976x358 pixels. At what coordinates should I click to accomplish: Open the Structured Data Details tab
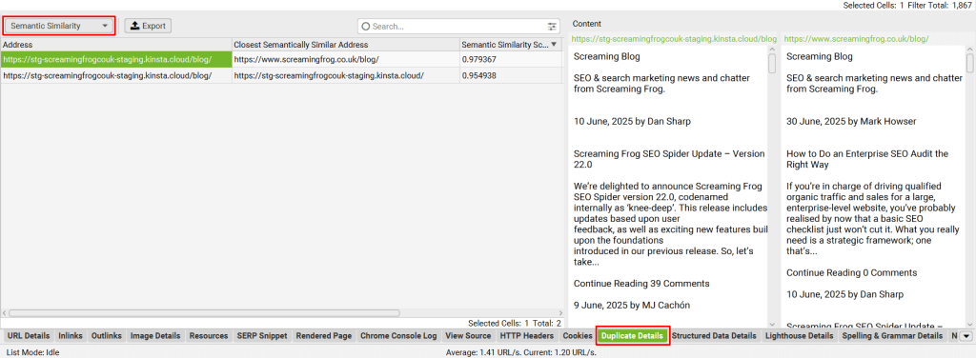pos(714,336)
